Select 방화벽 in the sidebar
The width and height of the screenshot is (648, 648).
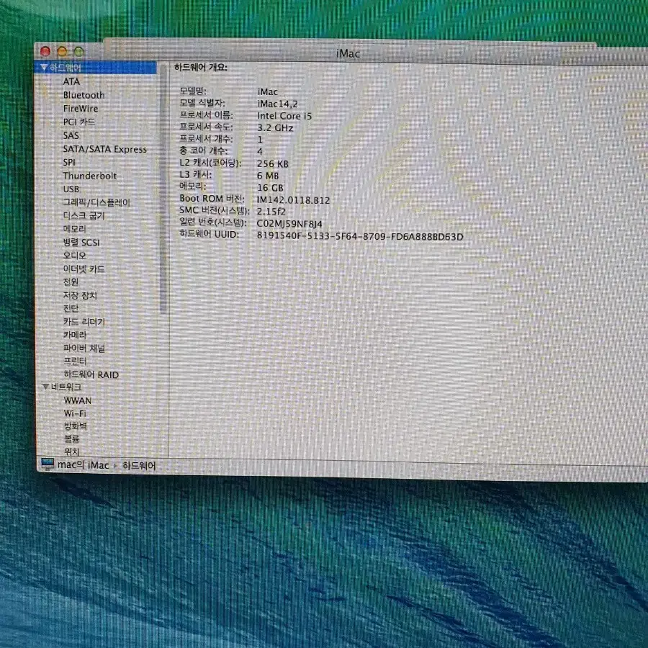tap(76, 426)
